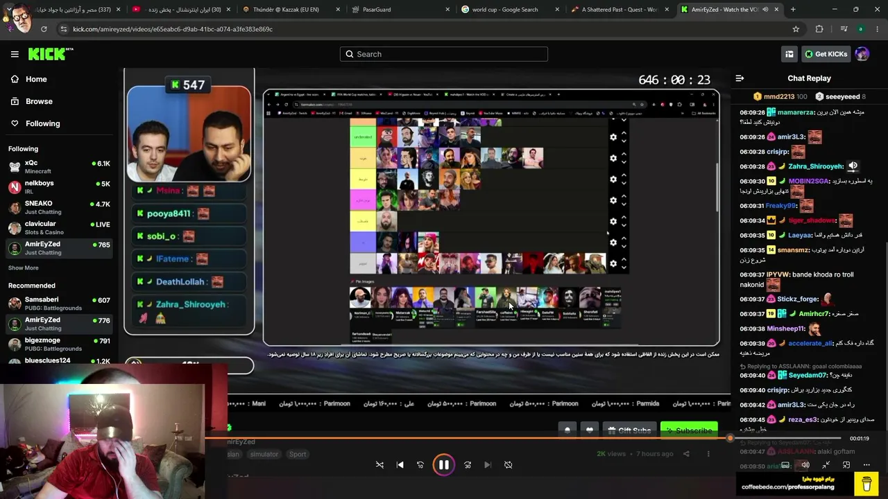Screen dimensions: 888x499
Task: Click the heart follow button
Action: coord(590,430)
